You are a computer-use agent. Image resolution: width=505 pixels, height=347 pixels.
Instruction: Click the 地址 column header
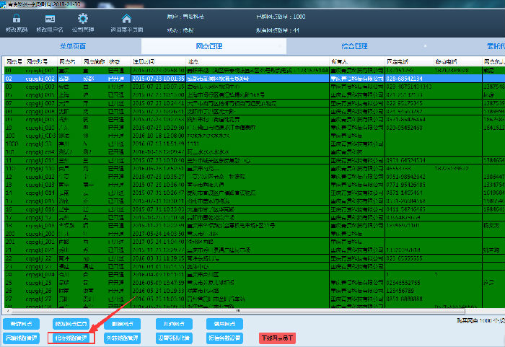pyautogui.click(x=195, y=61)
